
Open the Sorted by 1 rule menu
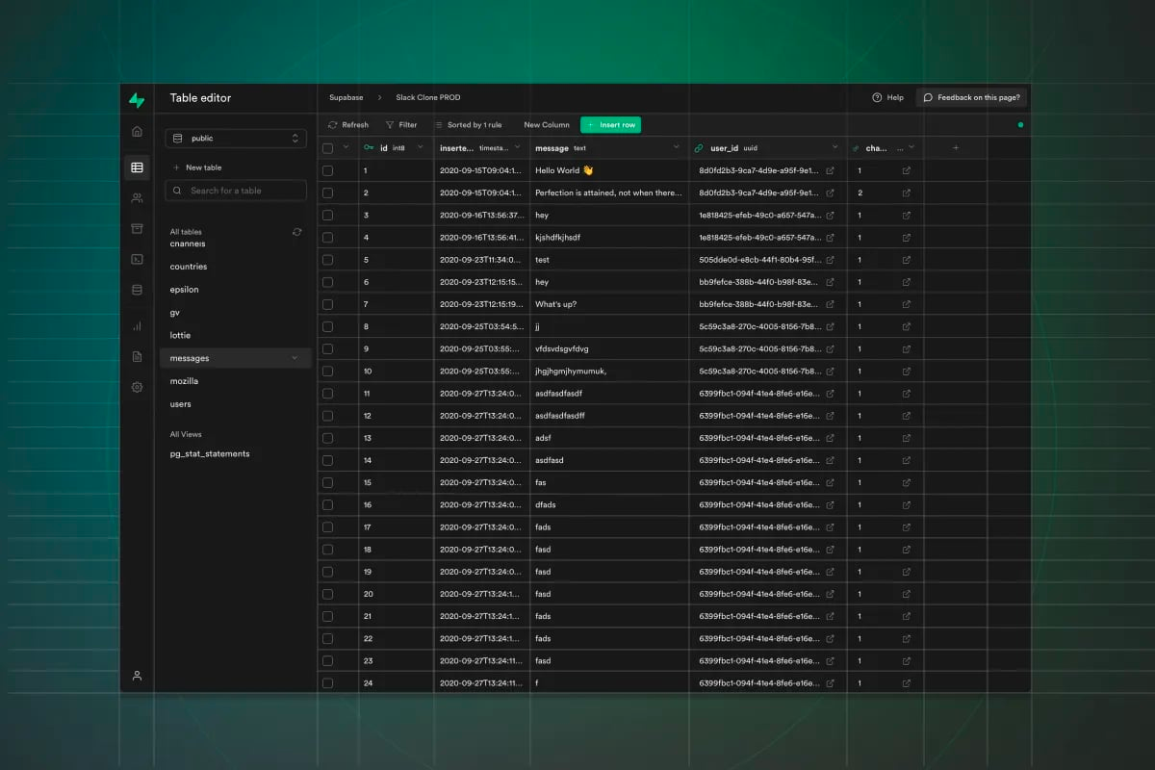(x=468, y=125)
